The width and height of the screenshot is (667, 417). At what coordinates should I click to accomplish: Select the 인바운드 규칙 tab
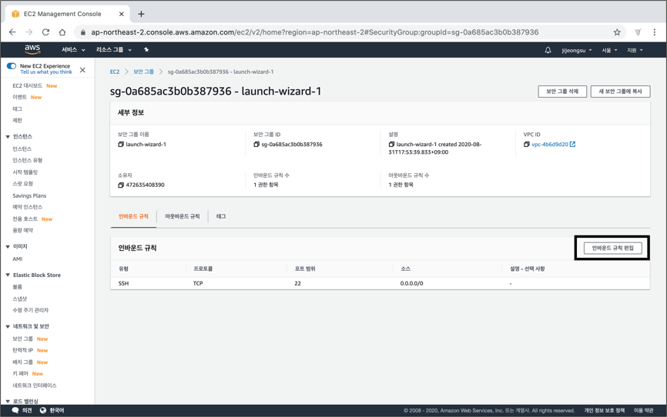pyautogui.click(x=133, y=216)
